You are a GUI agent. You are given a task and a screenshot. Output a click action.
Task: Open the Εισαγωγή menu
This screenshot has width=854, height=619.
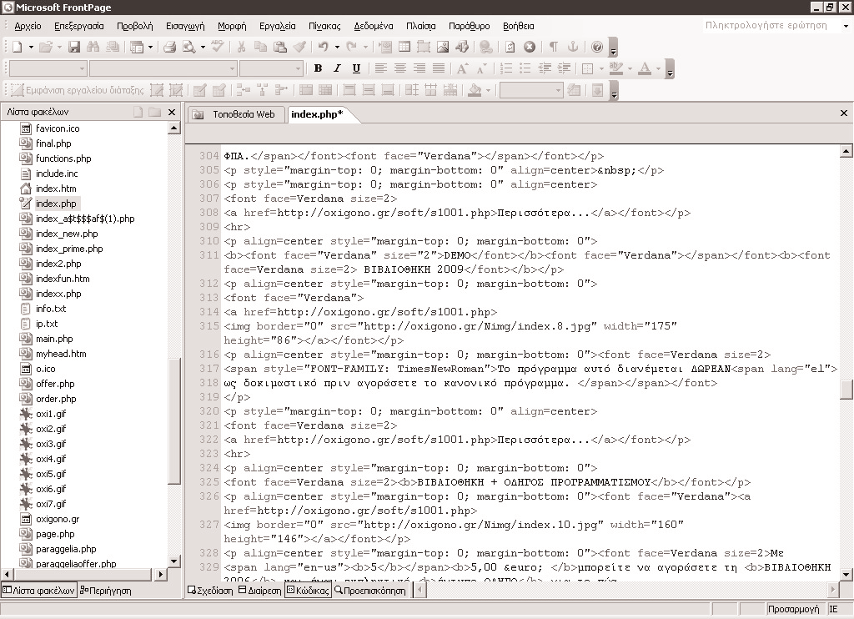click(x=185, y=26)
